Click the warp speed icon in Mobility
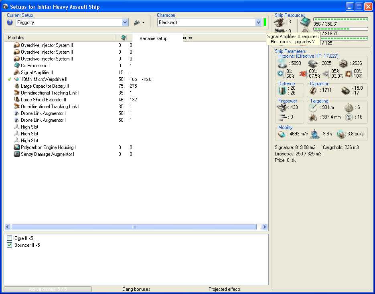The width and height of the screenshot is (375, 294). click(x=341, y=134)
